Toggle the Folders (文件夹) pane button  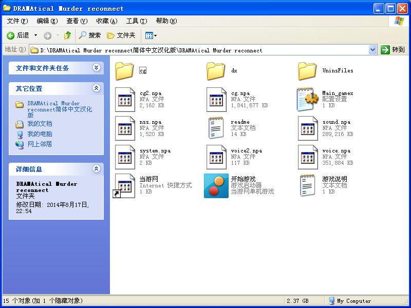click(121, 35)
